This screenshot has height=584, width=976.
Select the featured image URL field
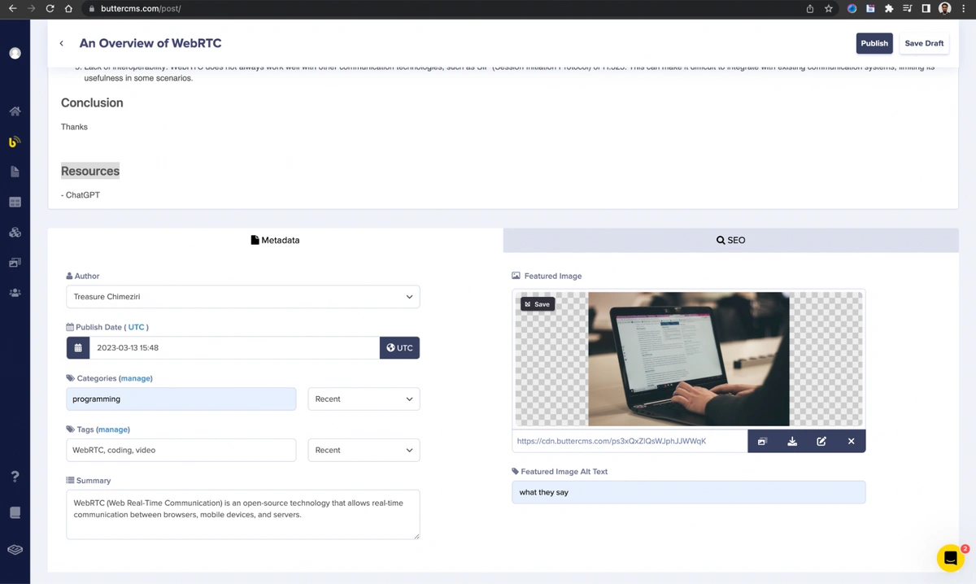point(630,441)
